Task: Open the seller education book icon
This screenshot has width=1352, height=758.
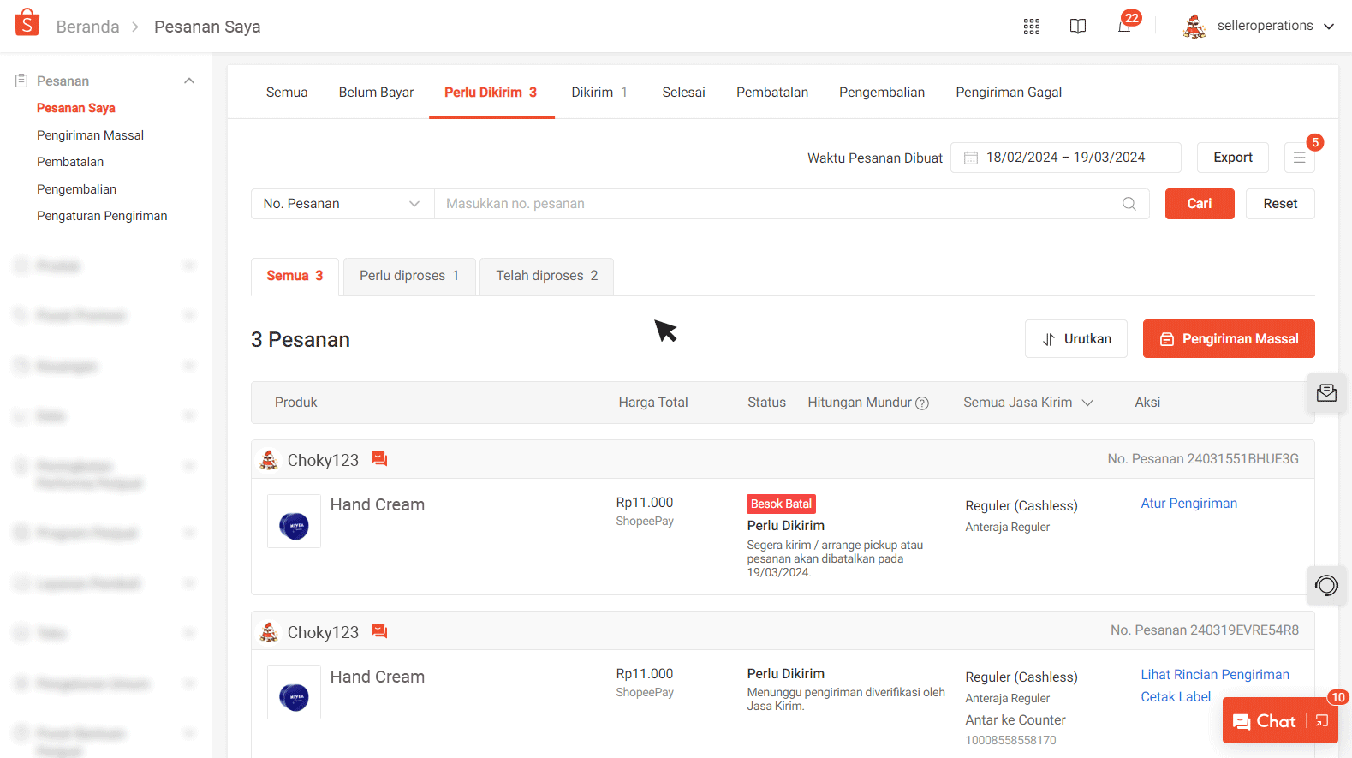Action: tap(1078, 27)
